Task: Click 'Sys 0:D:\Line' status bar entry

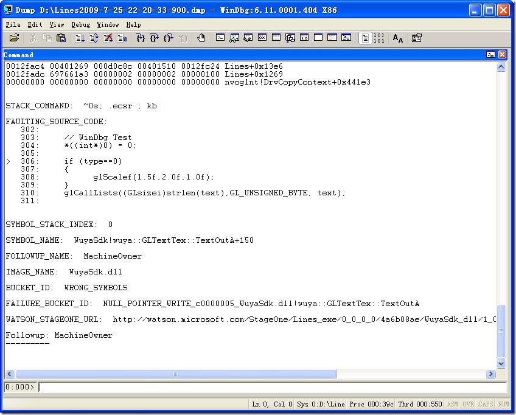Action: (321, 404)
